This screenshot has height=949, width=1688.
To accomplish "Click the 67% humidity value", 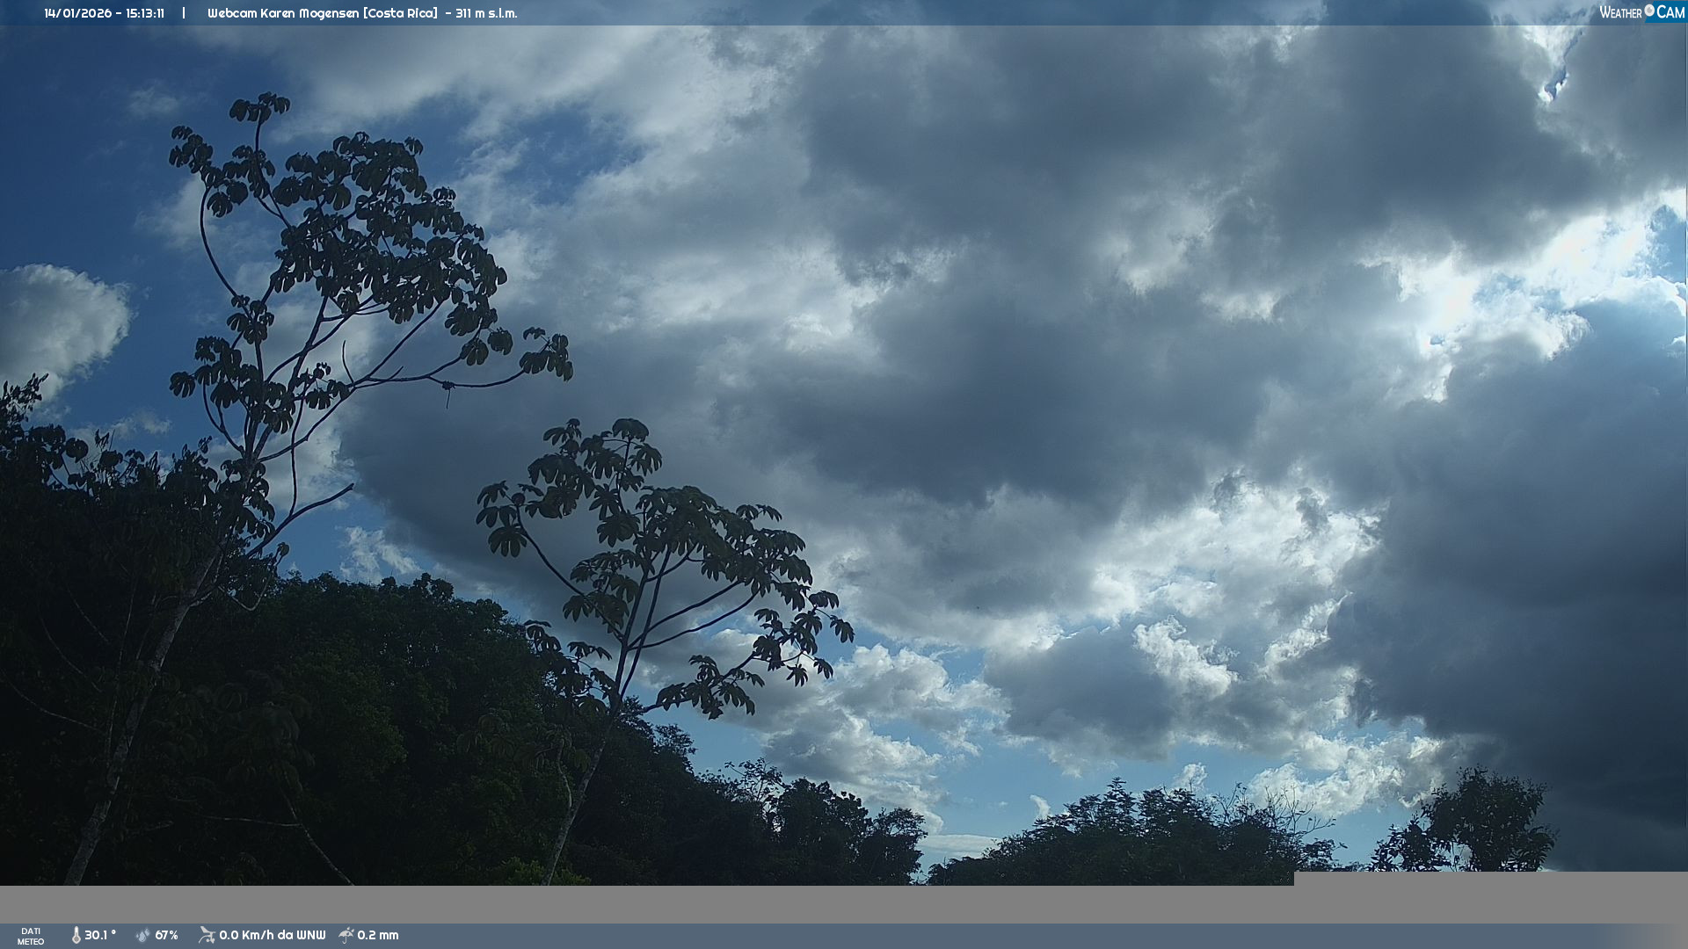I will click(166, 936).
